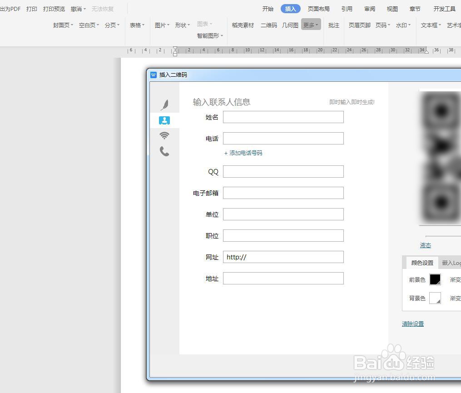This screenshot has width=461, height=393.
Task: Switch to the 开始 tab
Action: 268,9
